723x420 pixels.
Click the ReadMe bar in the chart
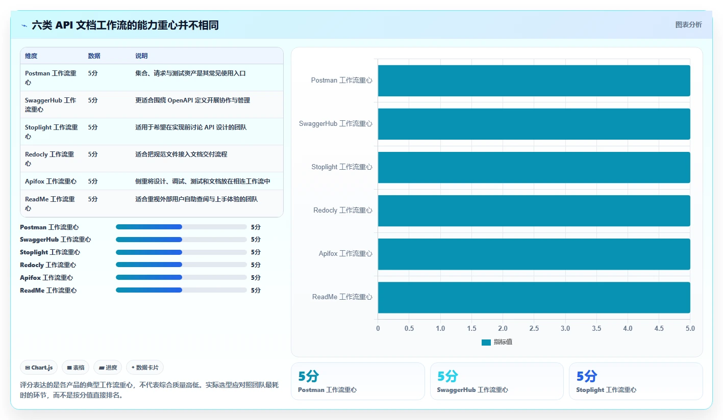pyautogui.click(x=534, y=297)
